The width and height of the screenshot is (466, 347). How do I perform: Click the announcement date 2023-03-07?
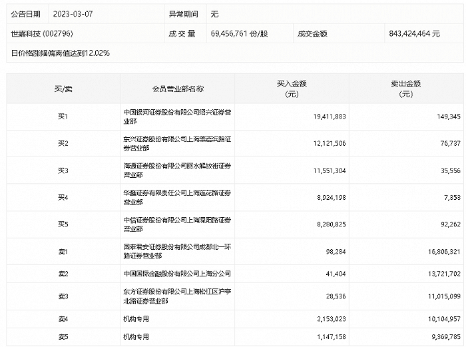click(73, 14)
